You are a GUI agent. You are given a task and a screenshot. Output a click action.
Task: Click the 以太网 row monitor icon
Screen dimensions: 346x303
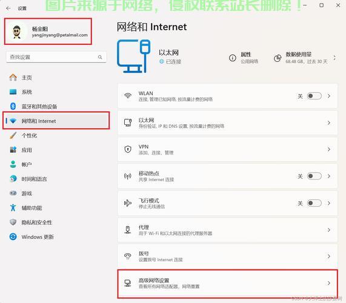point(128,122)
